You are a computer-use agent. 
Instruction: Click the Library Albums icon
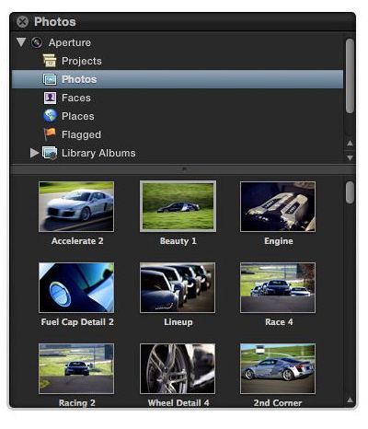coord(50,153)
